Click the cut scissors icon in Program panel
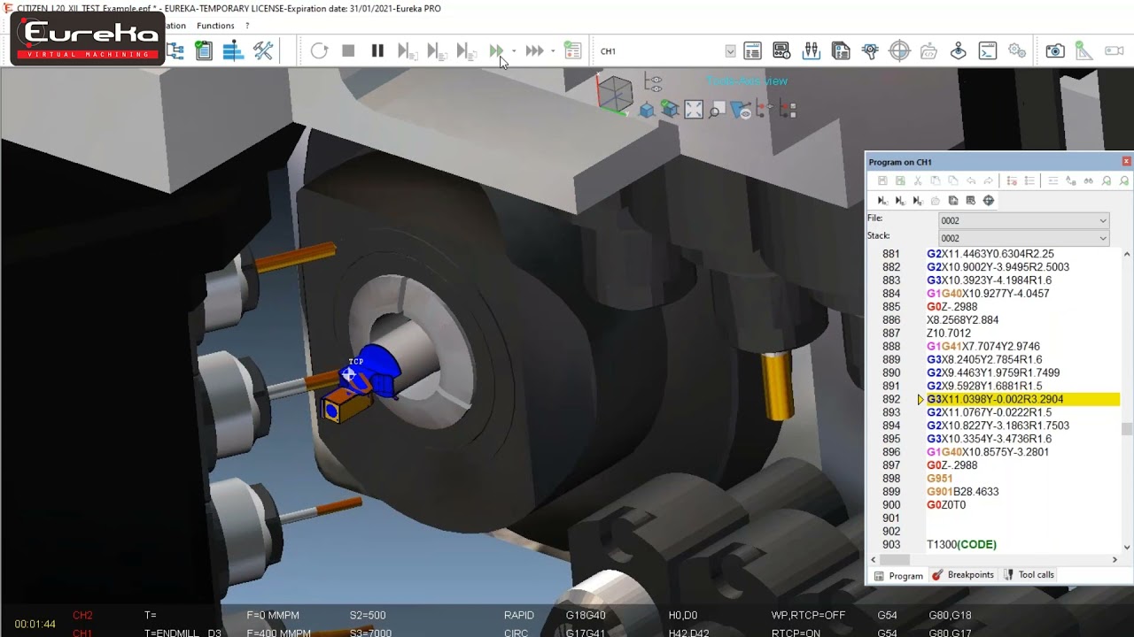Image resolution: width=1134 pixels, height=637 pixels. pos(918,181)
